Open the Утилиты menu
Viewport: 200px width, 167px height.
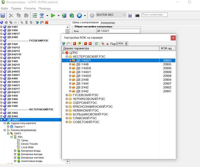(x=30, y=8)
